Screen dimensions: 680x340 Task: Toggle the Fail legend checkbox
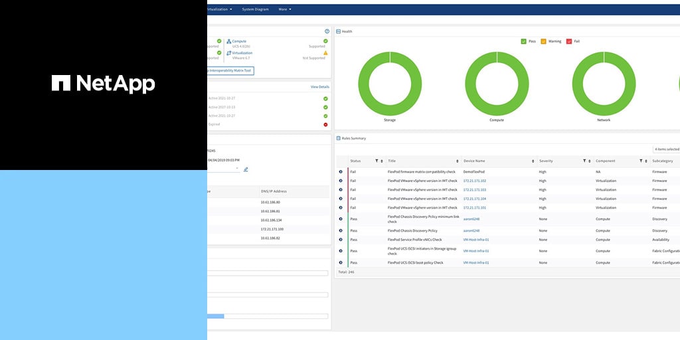pyautogui.click(x=569, y=41)
